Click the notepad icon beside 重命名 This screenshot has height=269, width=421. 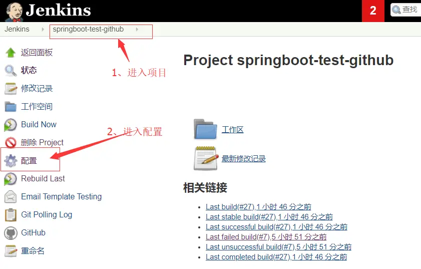[x=11, y=251]
